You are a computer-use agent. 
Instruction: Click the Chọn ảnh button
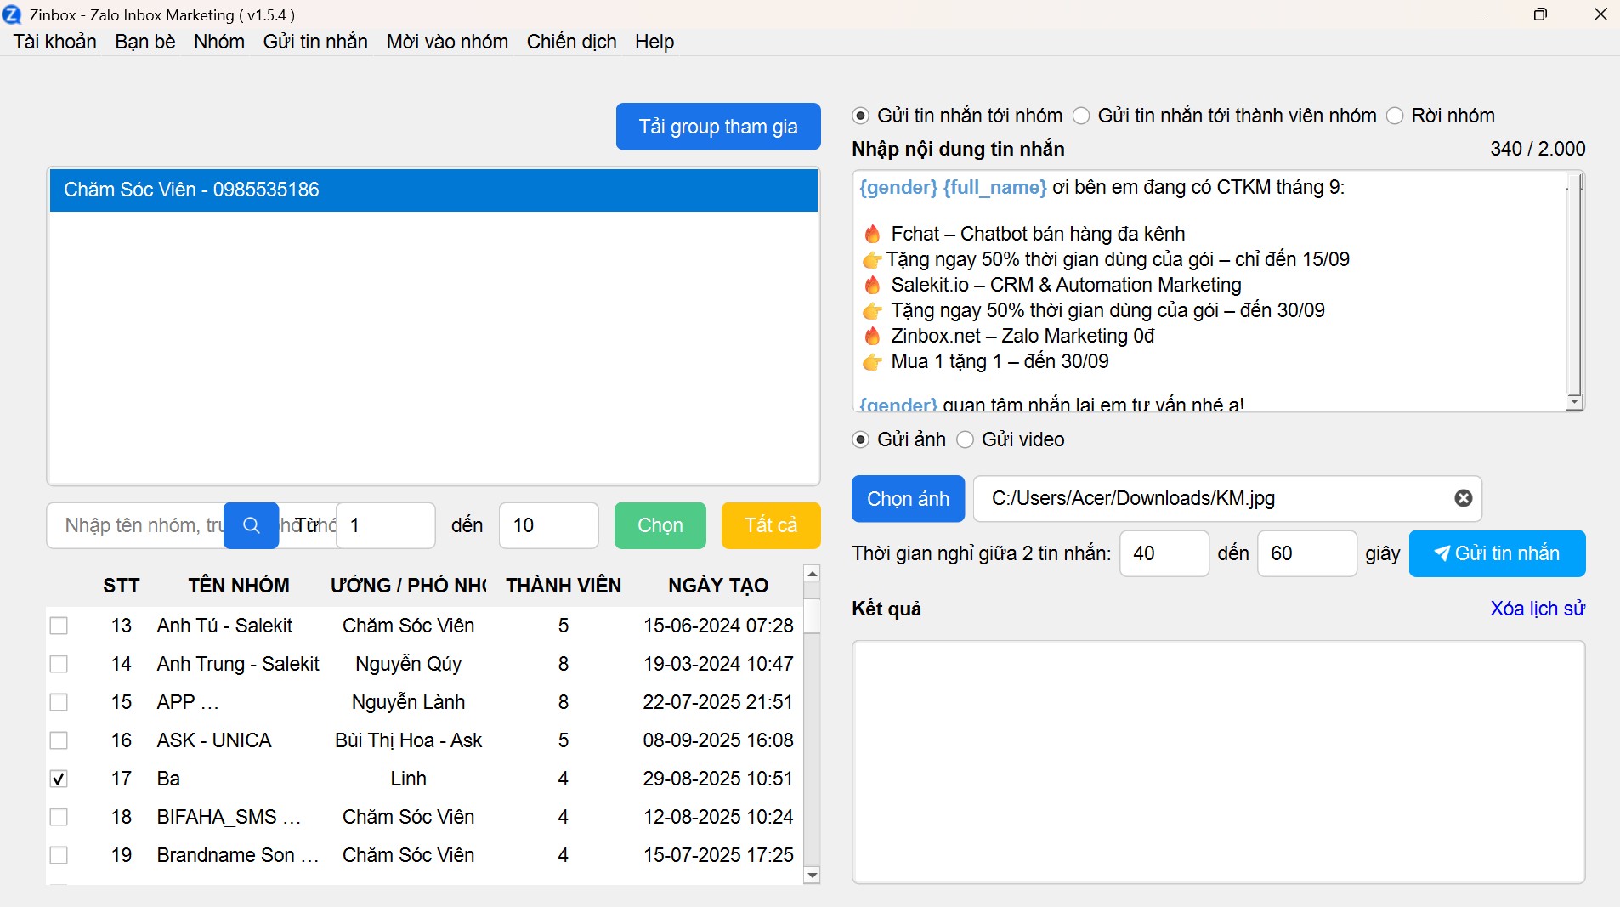tap(908, 499)
